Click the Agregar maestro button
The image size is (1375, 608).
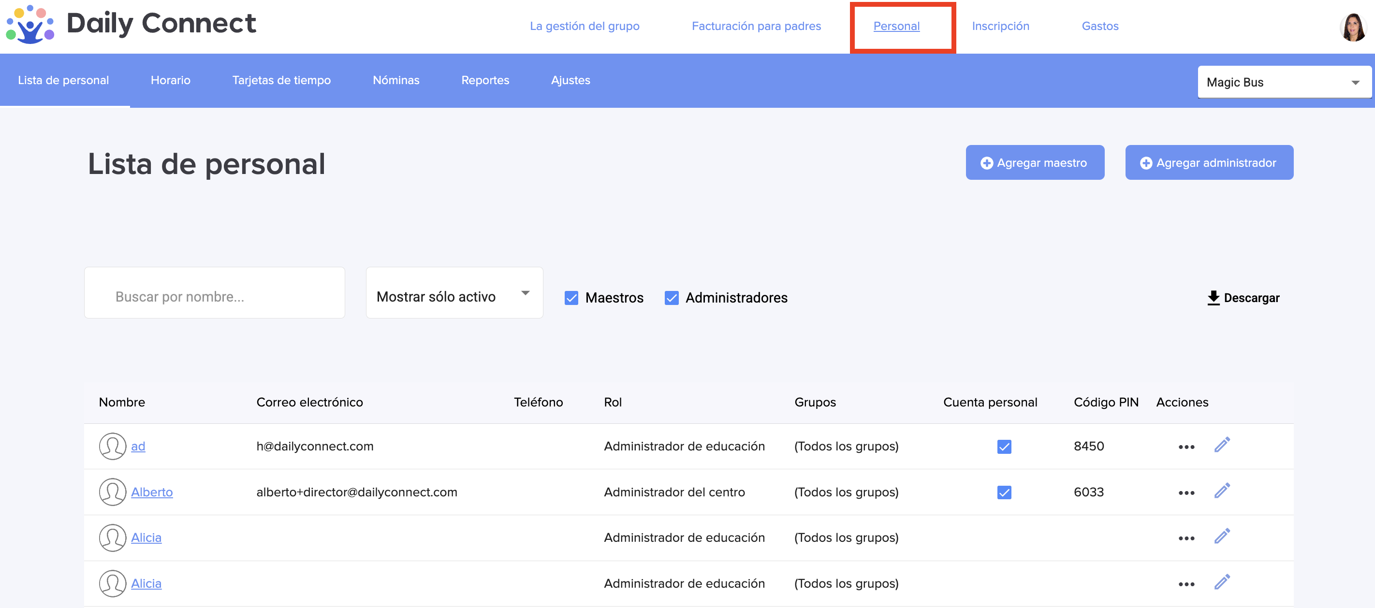pos(1035,163)
